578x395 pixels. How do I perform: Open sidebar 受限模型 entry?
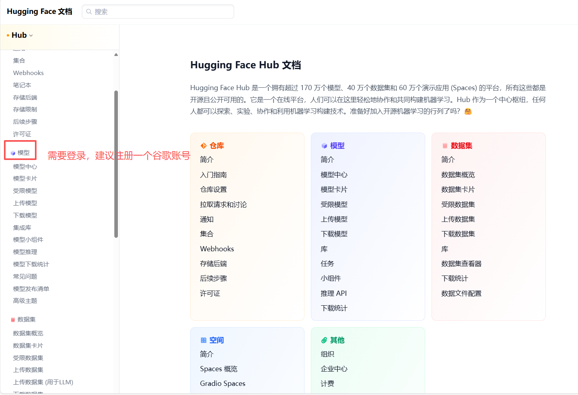click(25, 191)
